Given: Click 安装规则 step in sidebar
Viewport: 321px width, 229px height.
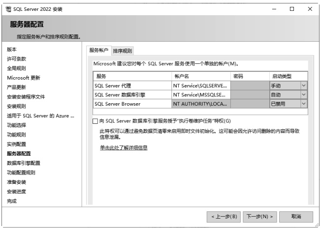Looking at the screenshot, I should (16, 106).
